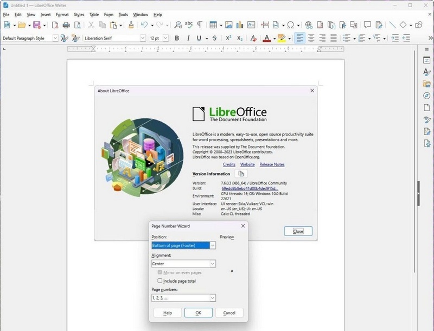Open the Tools menu
This screenshot has height=331, width=434.
point(123,15)
